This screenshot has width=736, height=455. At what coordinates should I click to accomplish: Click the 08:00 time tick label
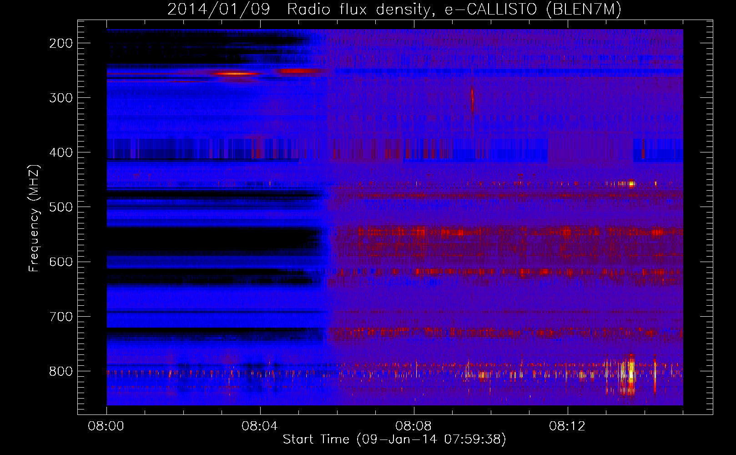pyautogui.click(x=106, y=426)
